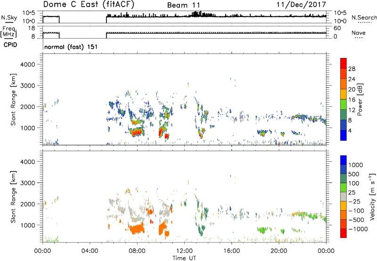
Task: Click the velocity colorbar value '500'
Action: click(354, 174)
